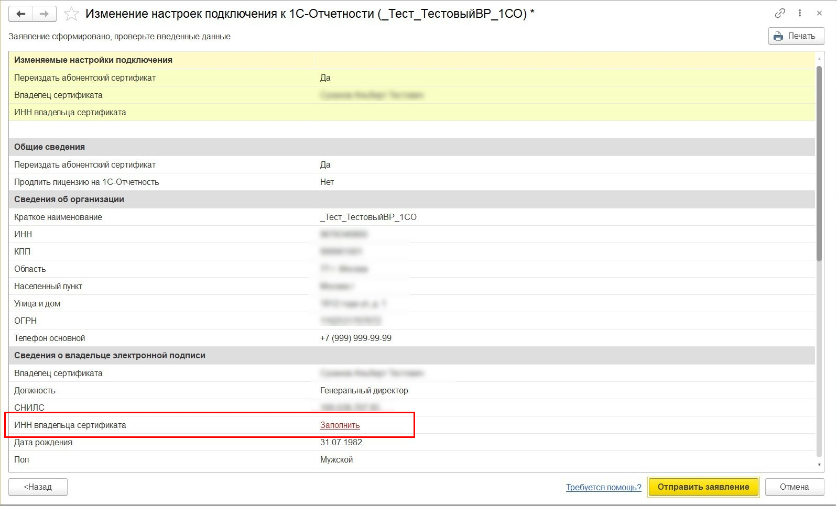
Task: Click the Дата рождения value 31.07.1982
Action: [x=341, y=443]
